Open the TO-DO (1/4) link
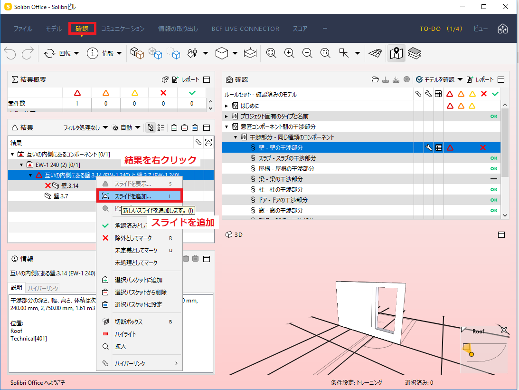The height and width of the screenshot is (390, 519). (441, 29)
